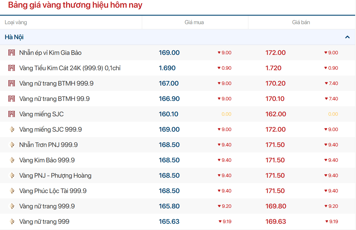
Task: Click the brand icon for Vàng nữ trang 999
Action: click(12, 221)
